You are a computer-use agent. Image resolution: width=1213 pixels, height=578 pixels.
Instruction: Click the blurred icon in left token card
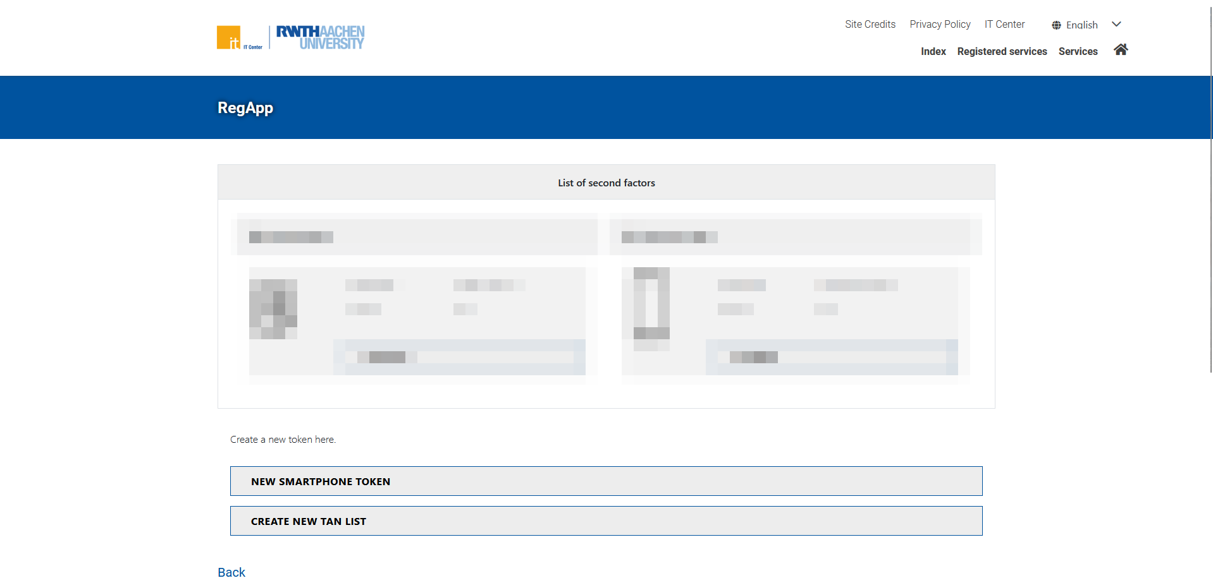pyautogui.click(x=273, y=309)
